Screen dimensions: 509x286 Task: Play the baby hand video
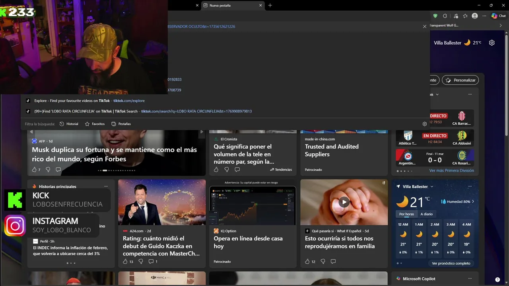click(x=344, y=202)
